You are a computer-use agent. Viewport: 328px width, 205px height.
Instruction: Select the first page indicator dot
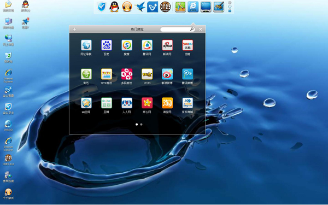[x=137, y=125]
